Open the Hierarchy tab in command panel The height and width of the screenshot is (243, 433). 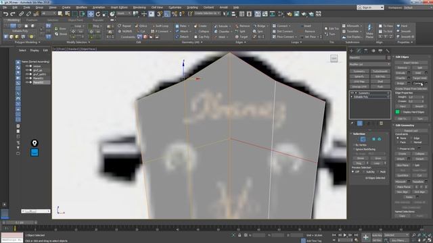366,51
